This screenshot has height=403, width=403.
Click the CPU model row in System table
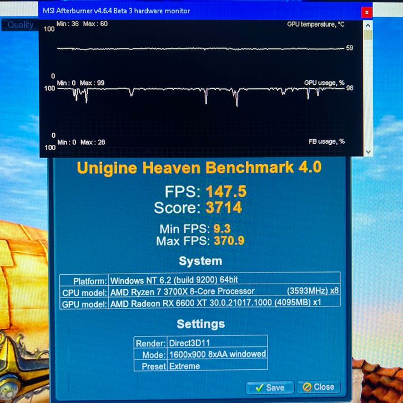click(x=200, y=291)
